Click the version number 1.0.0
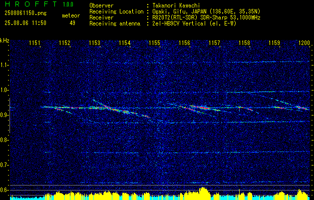The width and height of the screenshot is (314, 200). 68,4
